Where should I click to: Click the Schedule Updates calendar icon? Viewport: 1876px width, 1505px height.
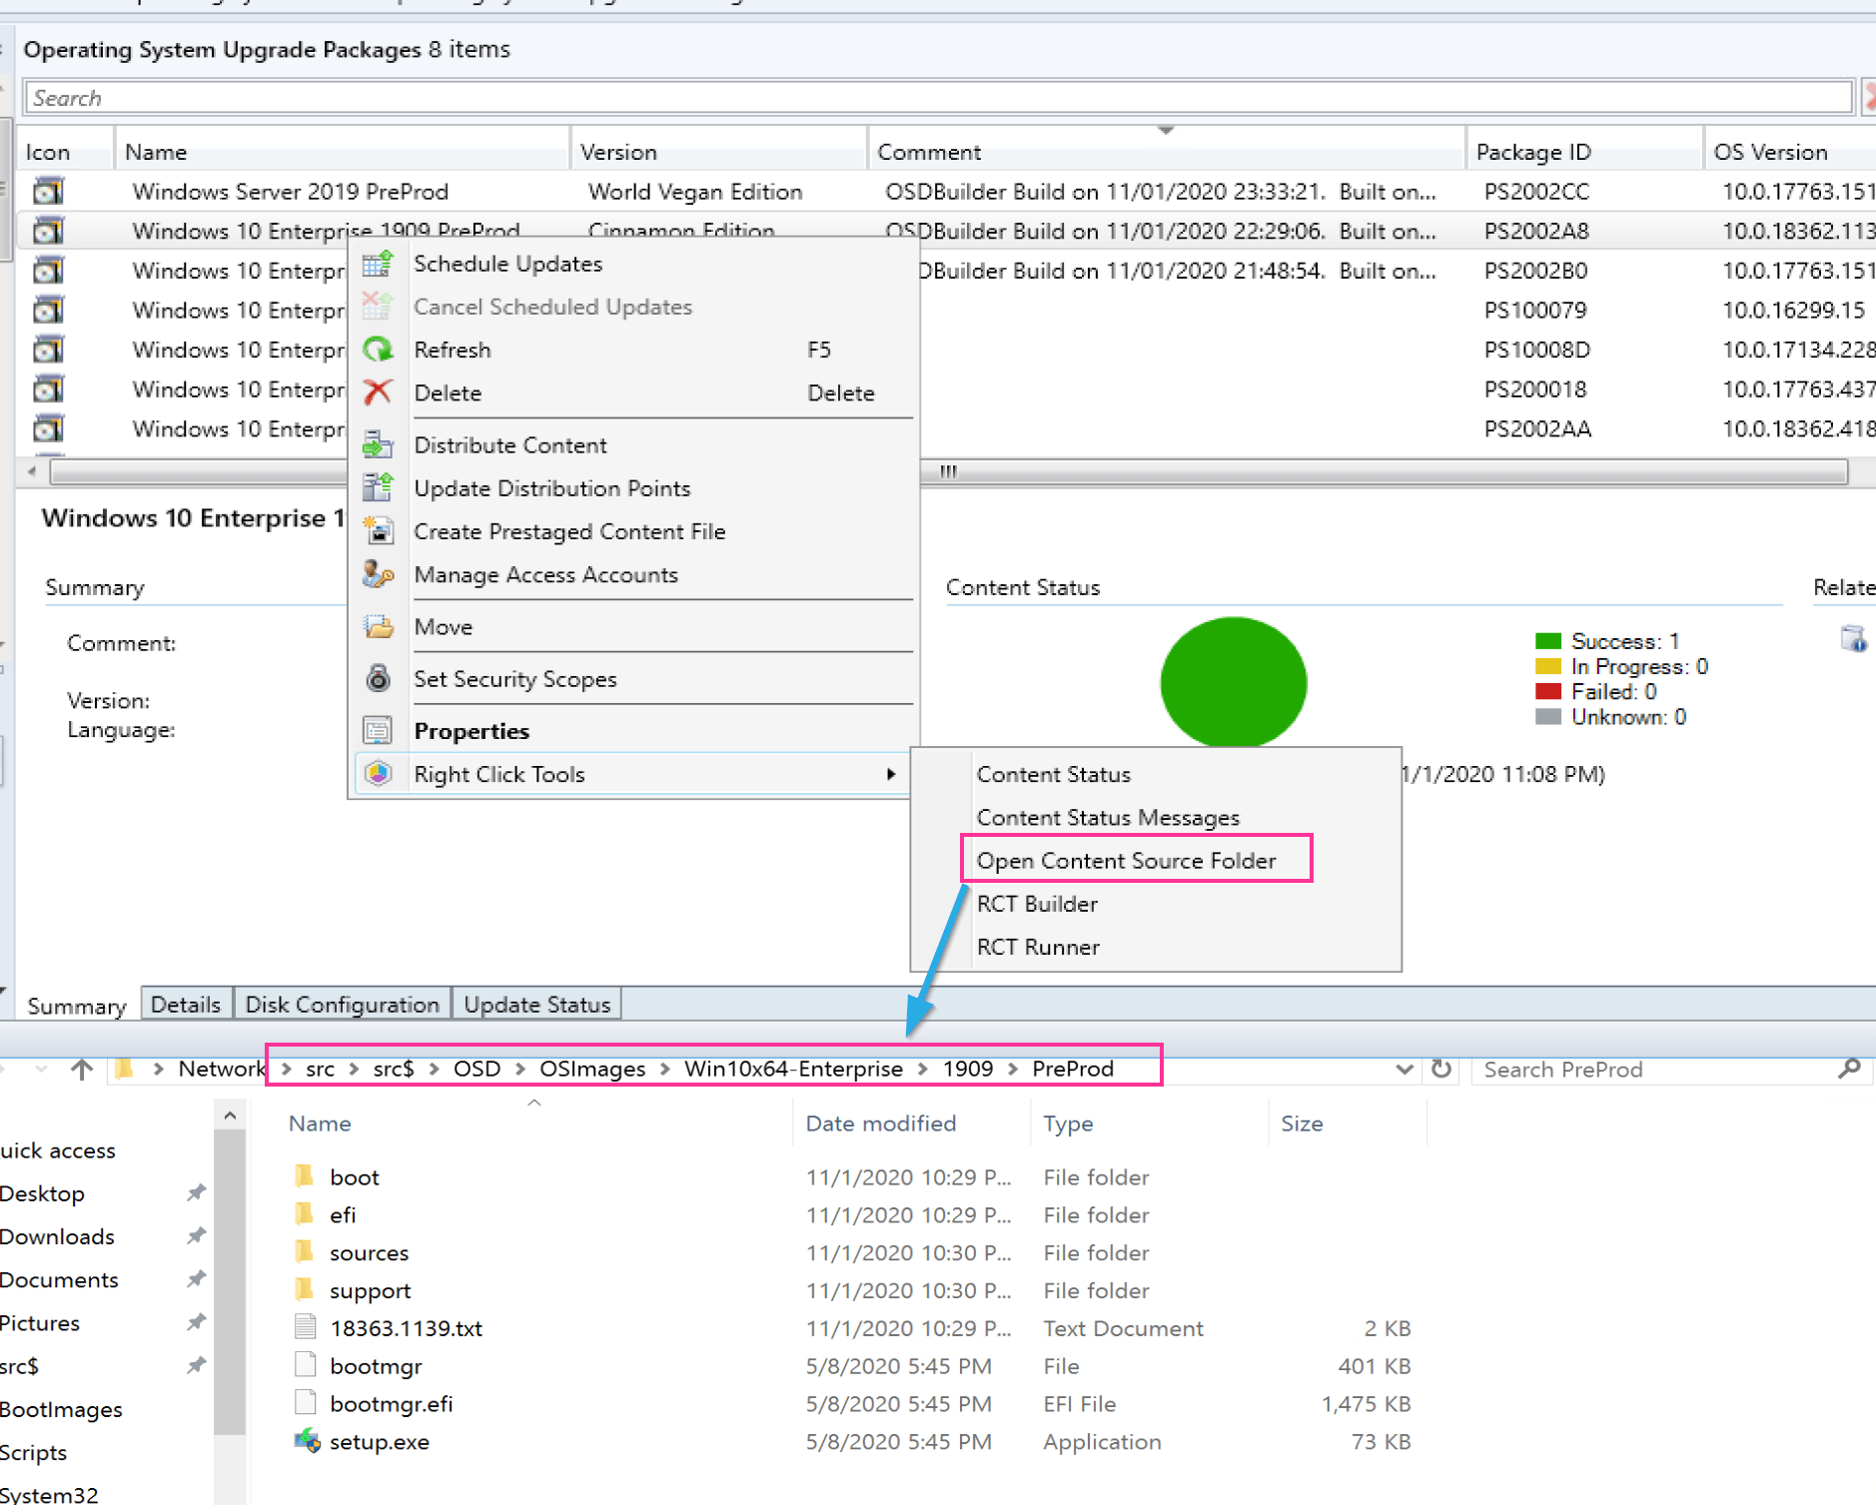point(378,265)
